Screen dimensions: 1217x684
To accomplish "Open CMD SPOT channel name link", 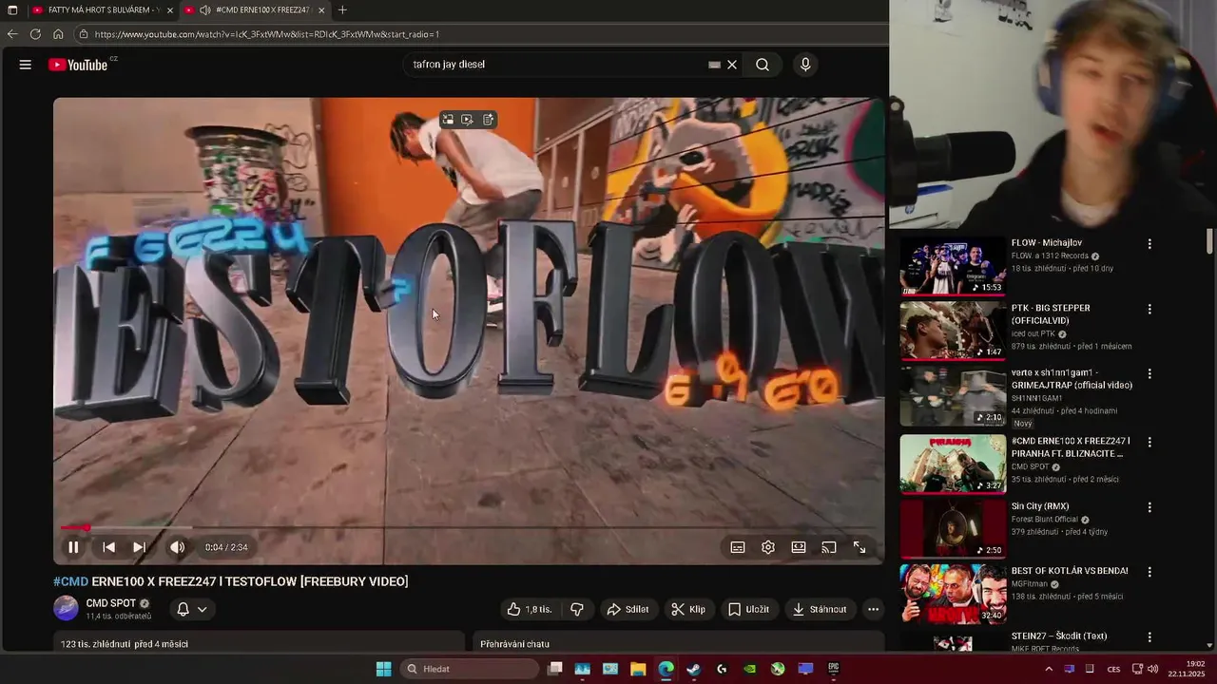I will tap(111, 603).
